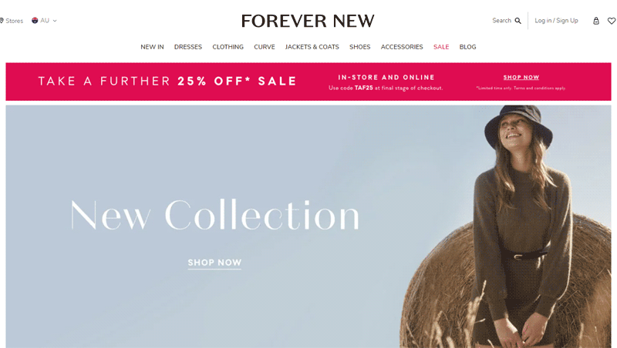Click the Stores location pin icon
Viewport: 617px width, 348px height.
click(2, 21)
